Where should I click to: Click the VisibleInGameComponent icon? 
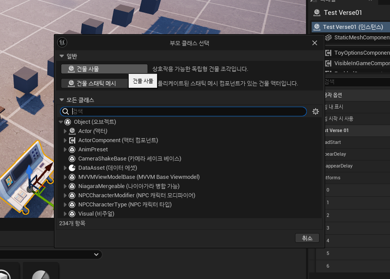click(328, 63)
